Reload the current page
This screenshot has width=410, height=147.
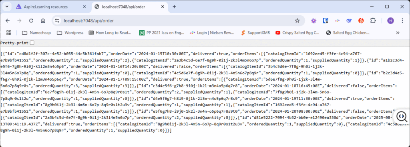point(31,21)
